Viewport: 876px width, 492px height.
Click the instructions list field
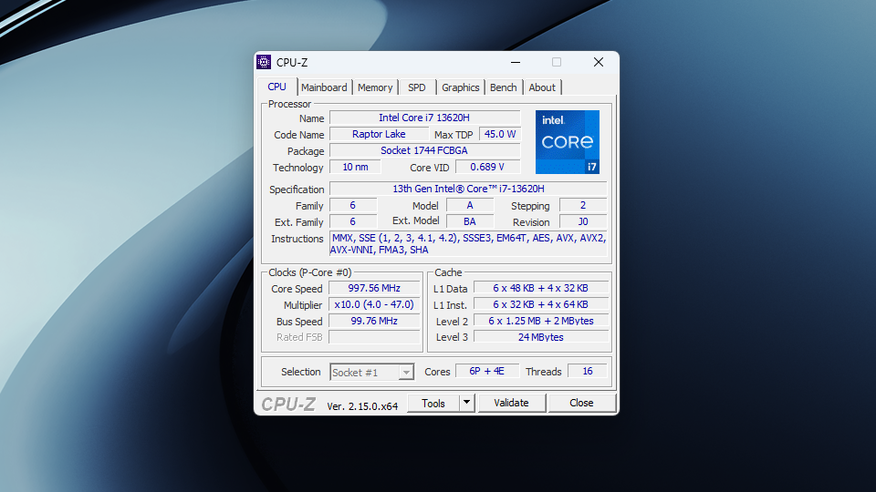pos(468,244)
